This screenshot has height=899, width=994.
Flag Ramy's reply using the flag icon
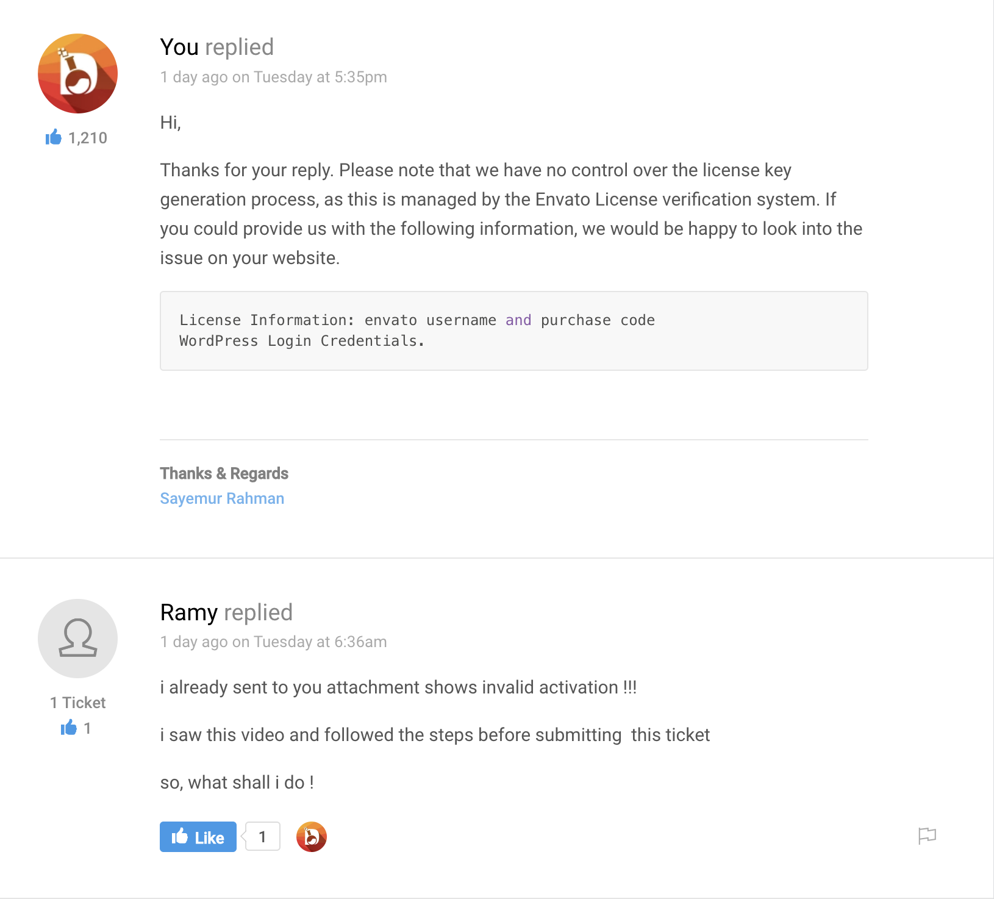[927, 836]
